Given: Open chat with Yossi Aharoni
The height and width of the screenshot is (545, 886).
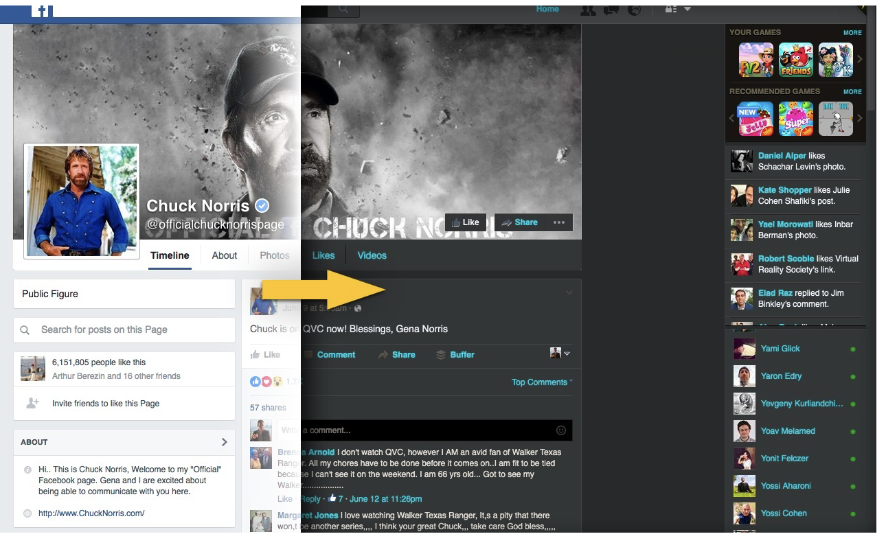Looking at the screenshot, I should pyautogui.click(x=795, y=486).
